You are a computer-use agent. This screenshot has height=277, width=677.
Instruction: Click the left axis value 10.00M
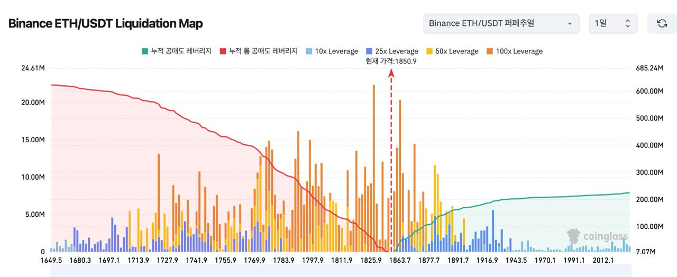[34, 177]
